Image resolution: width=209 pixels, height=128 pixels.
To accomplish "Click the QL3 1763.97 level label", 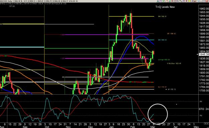I will [x=162, y=87].
